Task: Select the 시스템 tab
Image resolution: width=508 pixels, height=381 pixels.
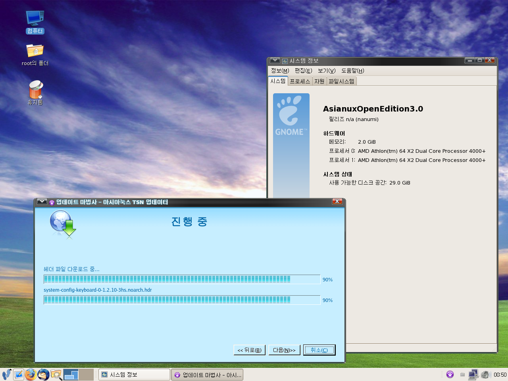Action: pos(278,81)
